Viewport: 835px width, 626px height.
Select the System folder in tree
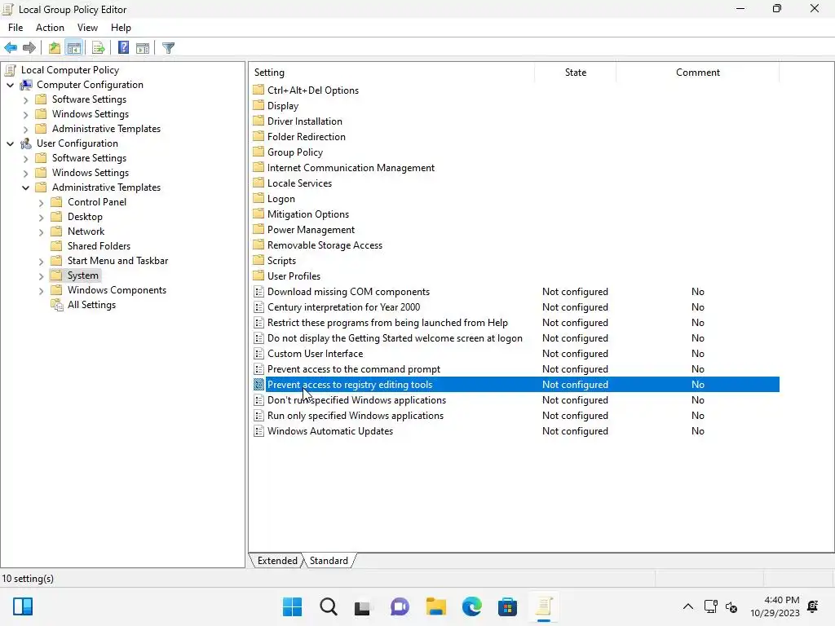click(x=82, y=276)
